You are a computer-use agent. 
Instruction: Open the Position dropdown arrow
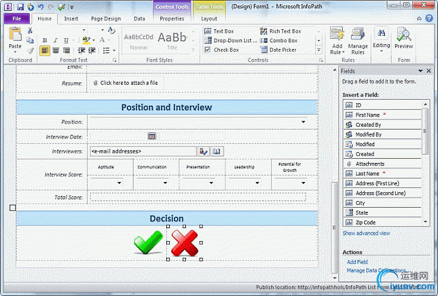tap(303, 122)
